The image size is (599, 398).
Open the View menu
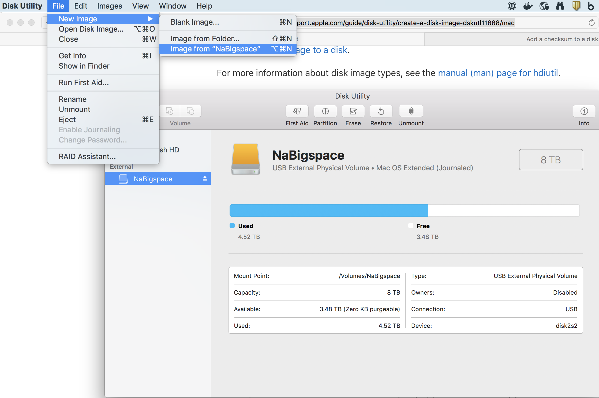tap(140, 6)
